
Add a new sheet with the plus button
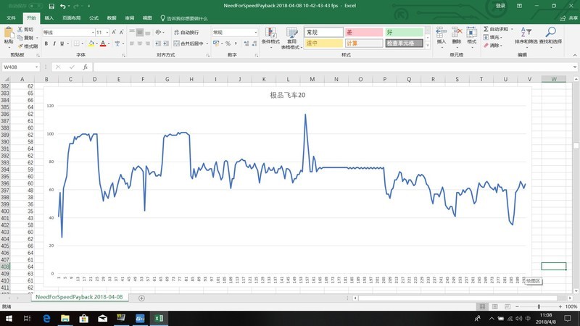pos(141,298)
